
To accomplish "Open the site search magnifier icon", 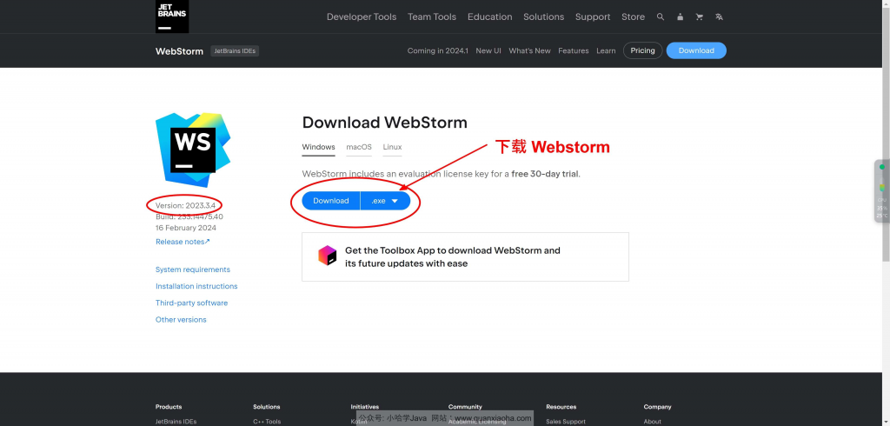I will coord(661,17).
